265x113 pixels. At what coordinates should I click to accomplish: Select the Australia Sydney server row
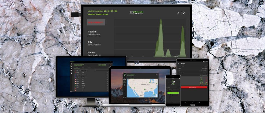[91, 76]
